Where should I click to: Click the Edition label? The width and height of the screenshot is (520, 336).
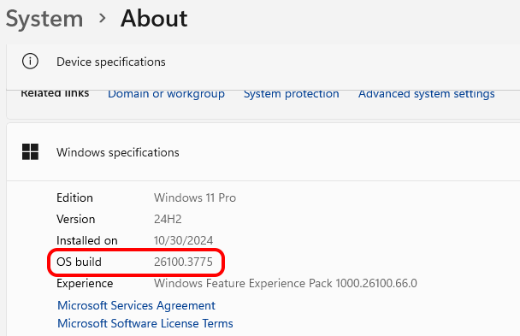click(74, 197)
